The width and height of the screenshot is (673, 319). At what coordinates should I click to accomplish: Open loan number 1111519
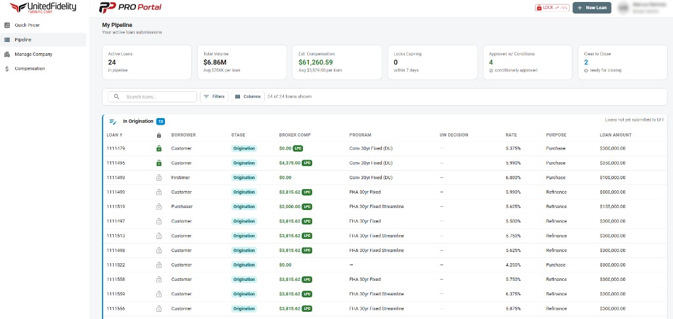tap(116, 207)
